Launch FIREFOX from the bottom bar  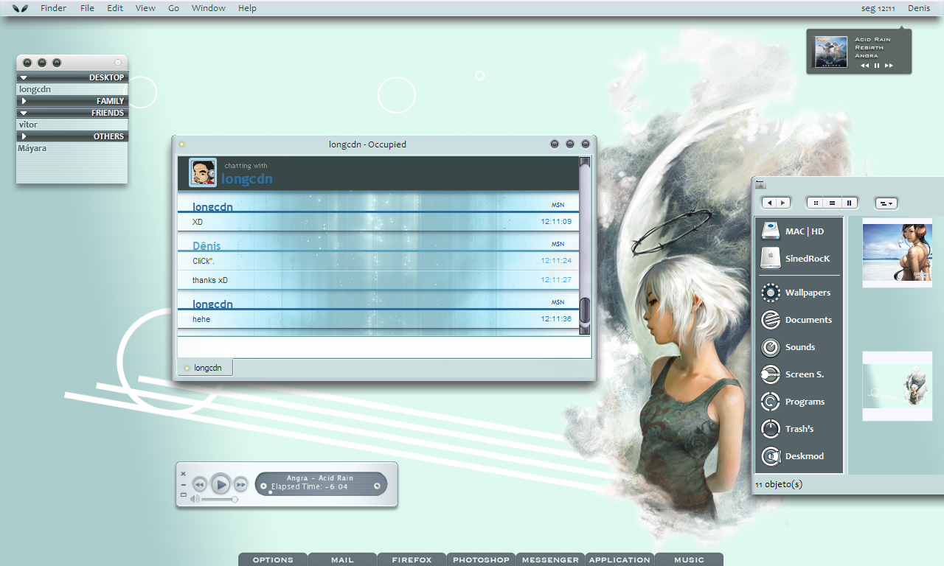click(x=412, y=559)
